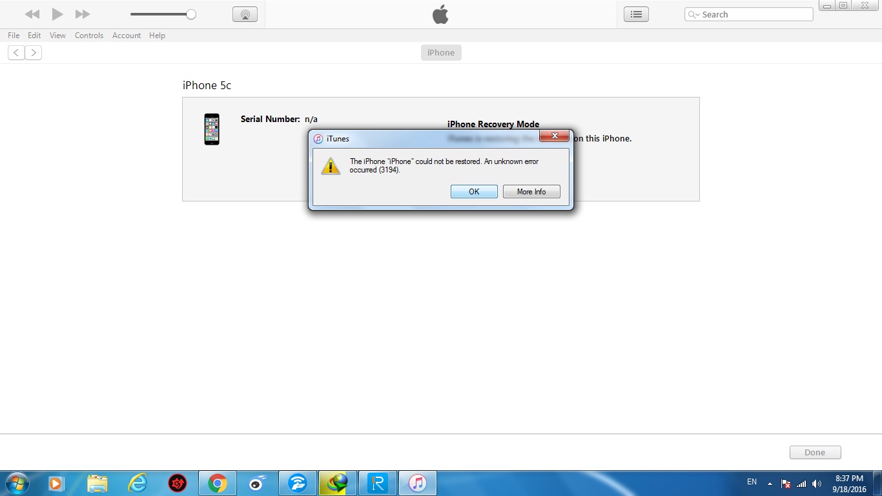Viewport: 882px width, 496px height.
Task: Open the View menu
Action: click(x=57, y=36)
